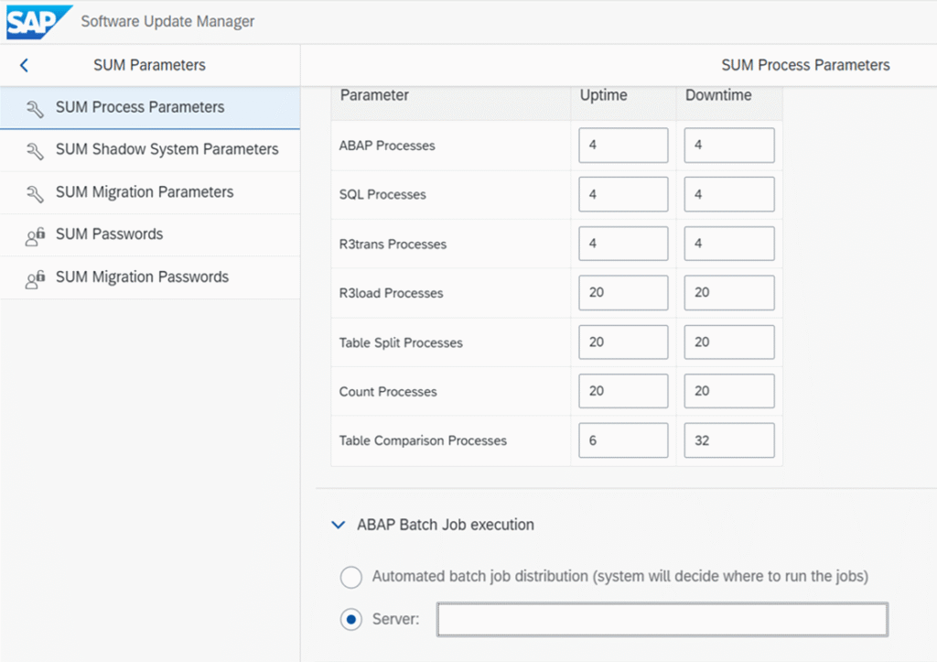Click the lock-user icon beside SUM Passwords

click(x=35, y=235)
